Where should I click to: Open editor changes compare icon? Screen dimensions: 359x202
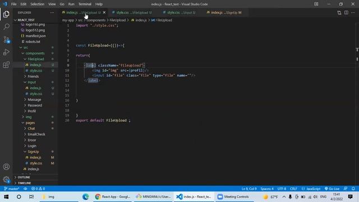point(339,12)
